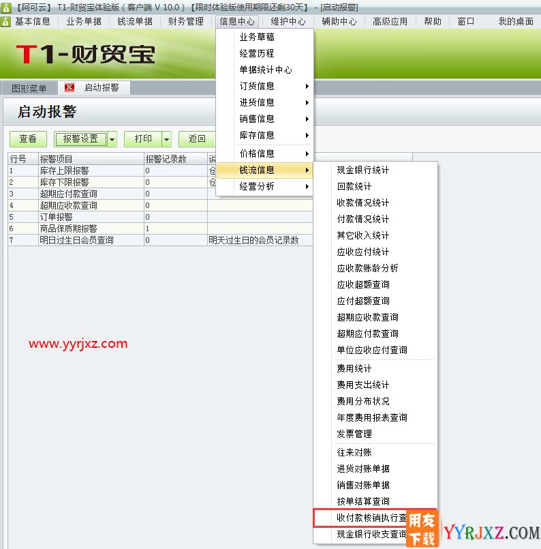
Task: Choose 经营历程 from the menu
Action: point(265,54)
